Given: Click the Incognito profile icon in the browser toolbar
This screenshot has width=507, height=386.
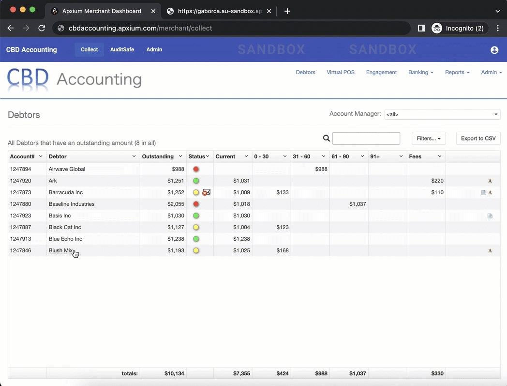Looking at the screenshot, I should point(436,28).
